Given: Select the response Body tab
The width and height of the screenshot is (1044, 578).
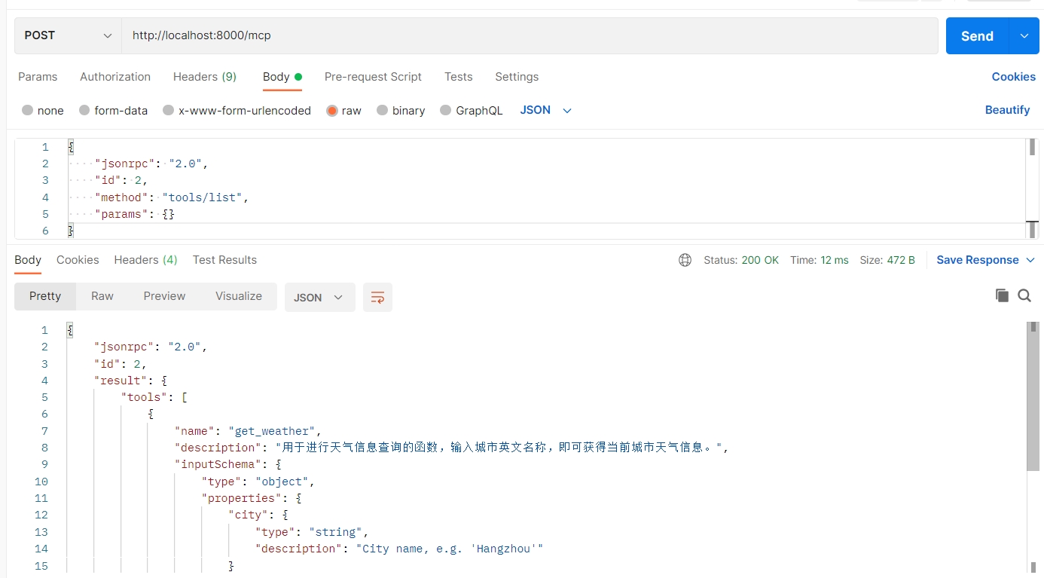Looking at the screenshot, I should click(x=28, y=260).
